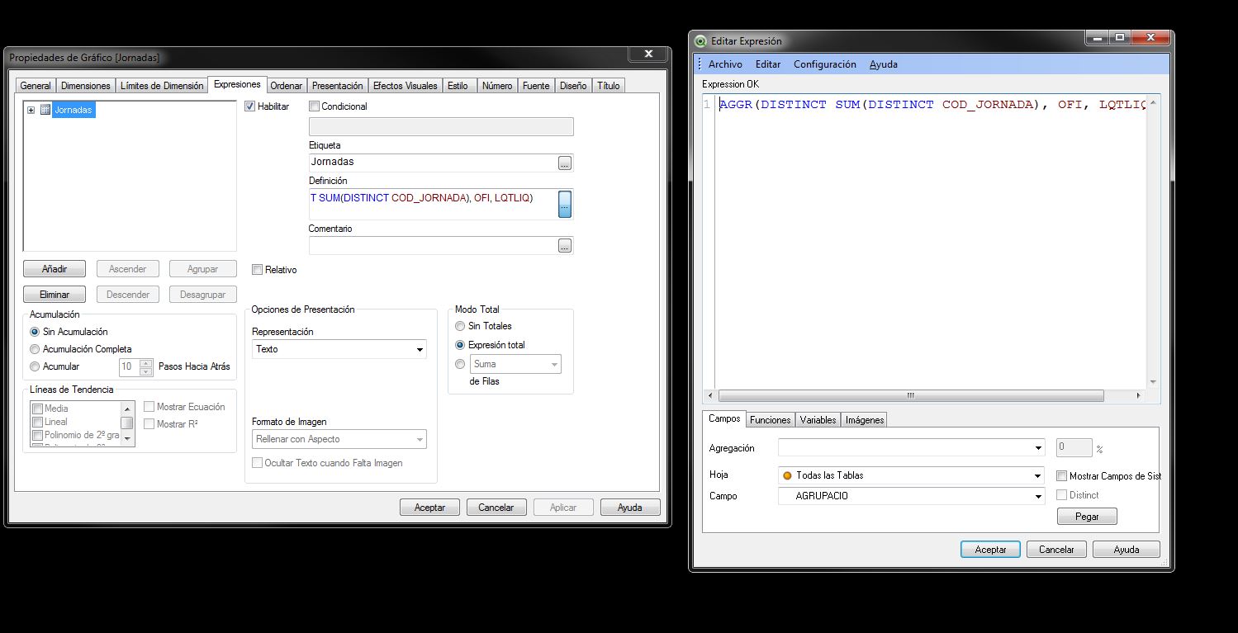
Task: Expand the Jornadas expression tree node
Action: [x=31, y=110]
